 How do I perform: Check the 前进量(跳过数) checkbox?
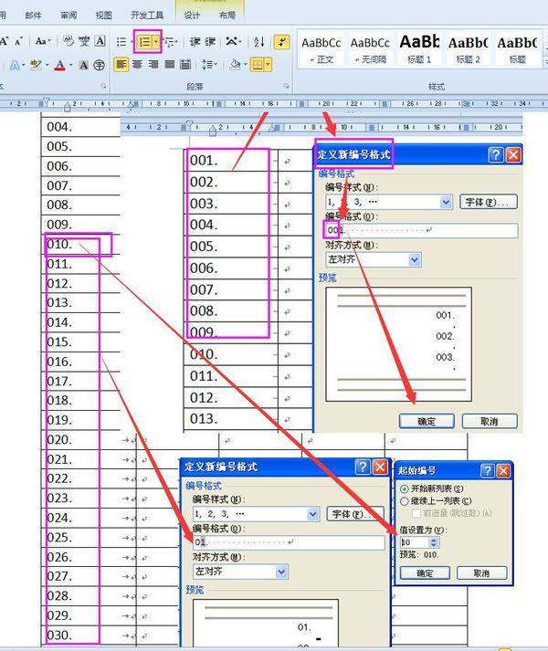416,513
